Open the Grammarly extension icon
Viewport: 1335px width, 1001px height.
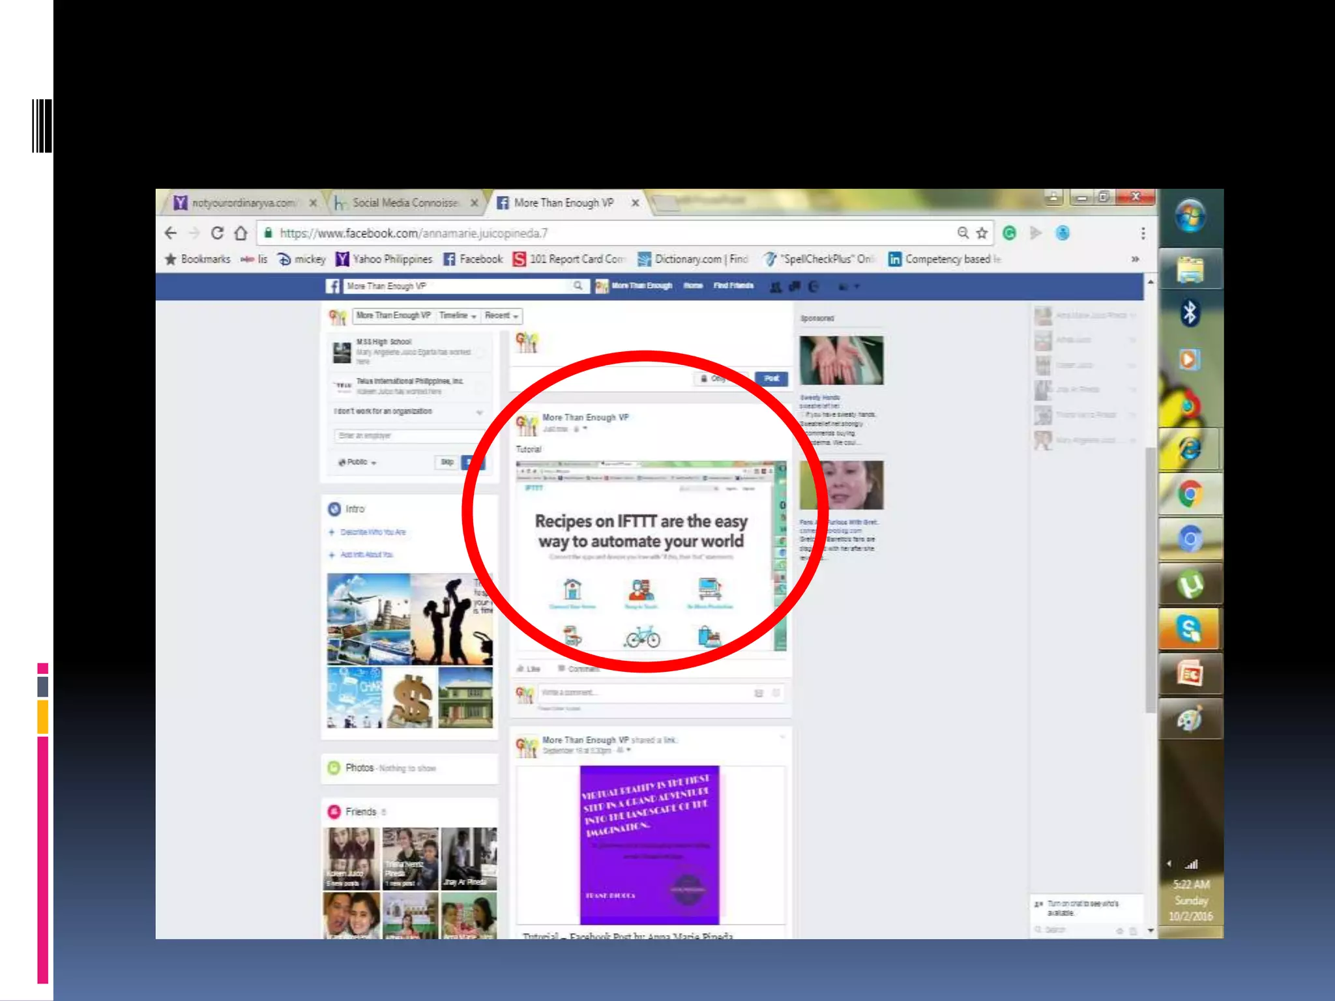1009,233
